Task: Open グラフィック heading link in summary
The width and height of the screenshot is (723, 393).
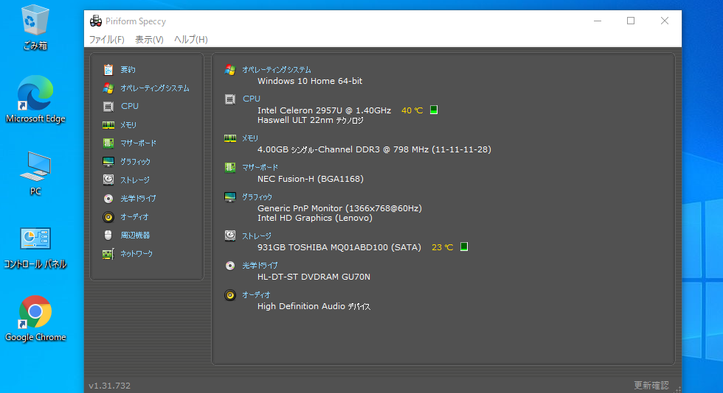Action: point(257,197)
